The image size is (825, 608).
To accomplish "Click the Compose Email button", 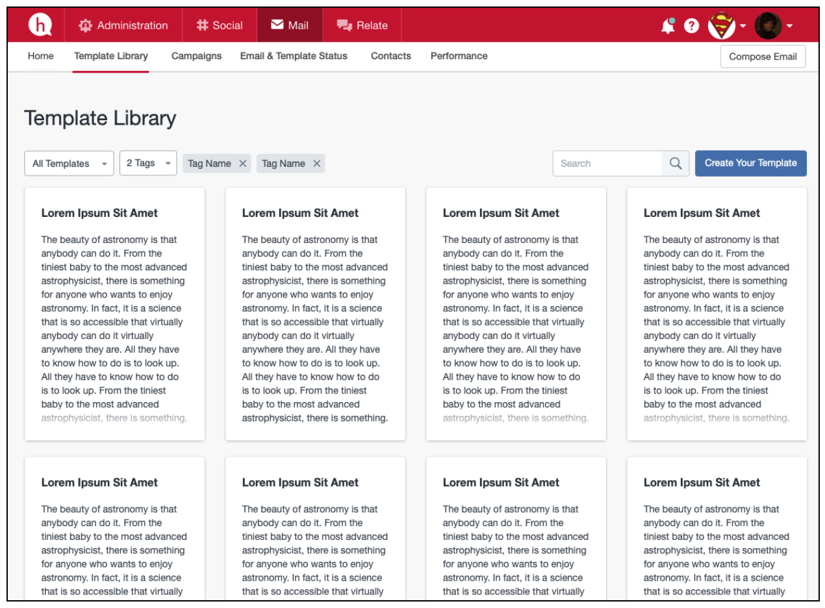I will coord(763,57).
